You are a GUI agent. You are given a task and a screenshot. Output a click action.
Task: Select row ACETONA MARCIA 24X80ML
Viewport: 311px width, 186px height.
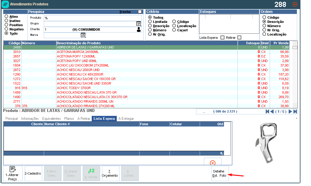(146, 52)
